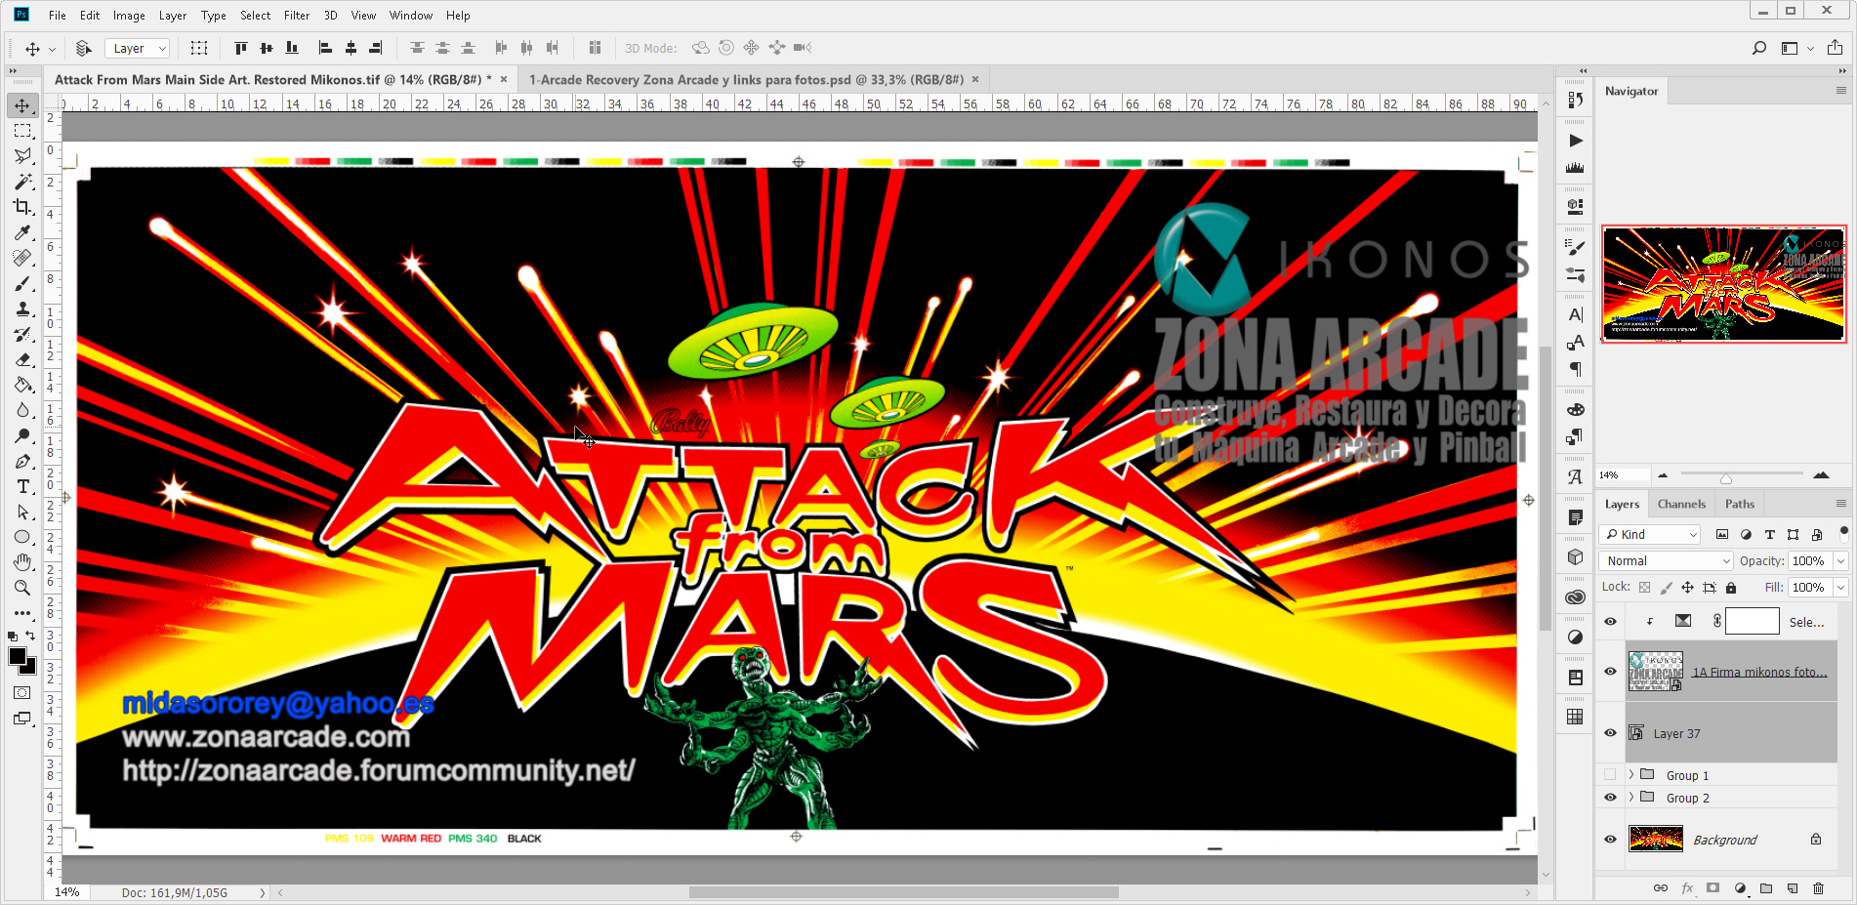This screenshot has width=1857, height=905.
Task: Activate the Crop tool
Action: pos(23,207)
